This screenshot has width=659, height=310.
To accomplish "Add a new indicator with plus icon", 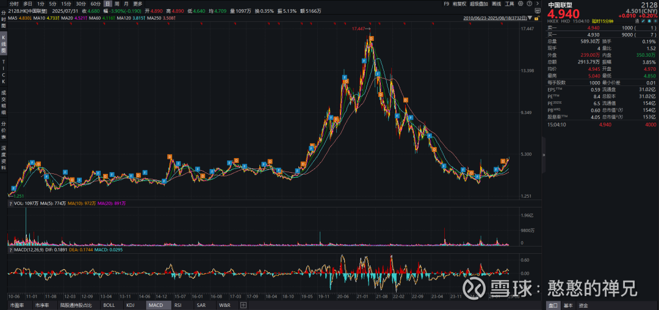I will pyautogui.click(x=243, y=305).
